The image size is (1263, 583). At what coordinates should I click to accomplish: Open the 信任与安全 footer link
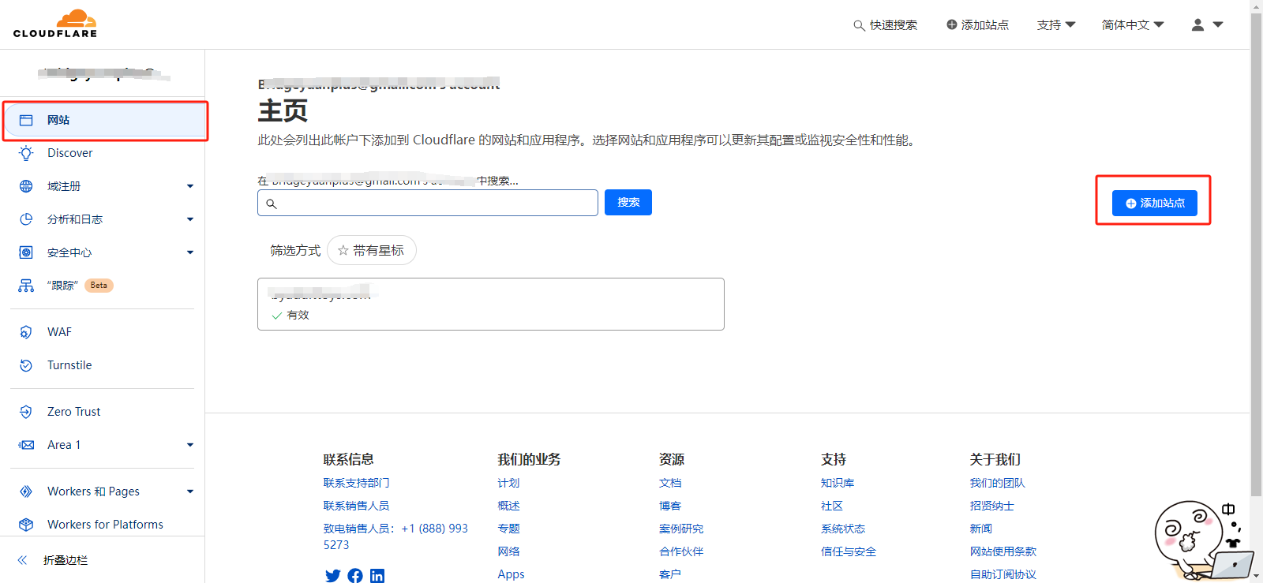849,551
